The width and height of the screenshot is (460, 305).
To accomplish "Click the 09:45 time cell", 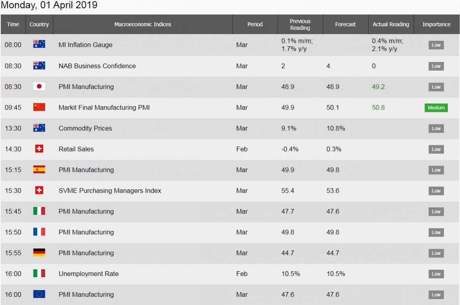I will click(x=13, y=108).
